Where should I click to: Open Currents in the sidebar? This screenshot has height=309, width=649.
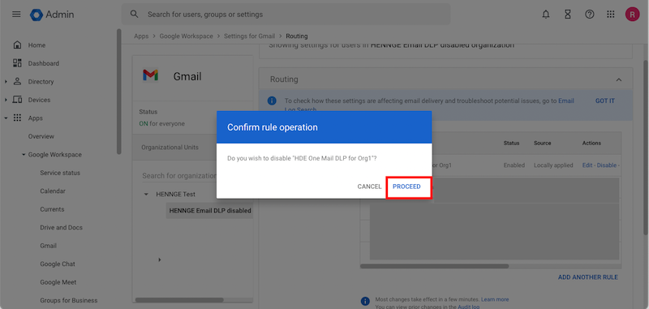point(52,209)
